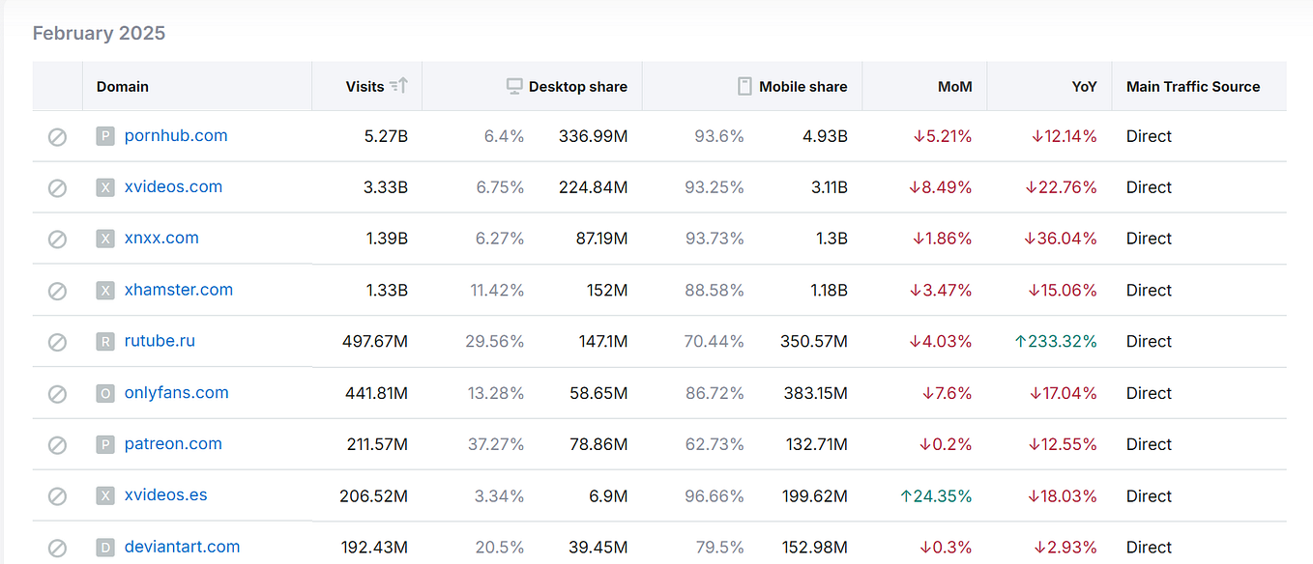
Task: Click the block icon in the deviantart.com row
Action: click(x=57, y=548)
